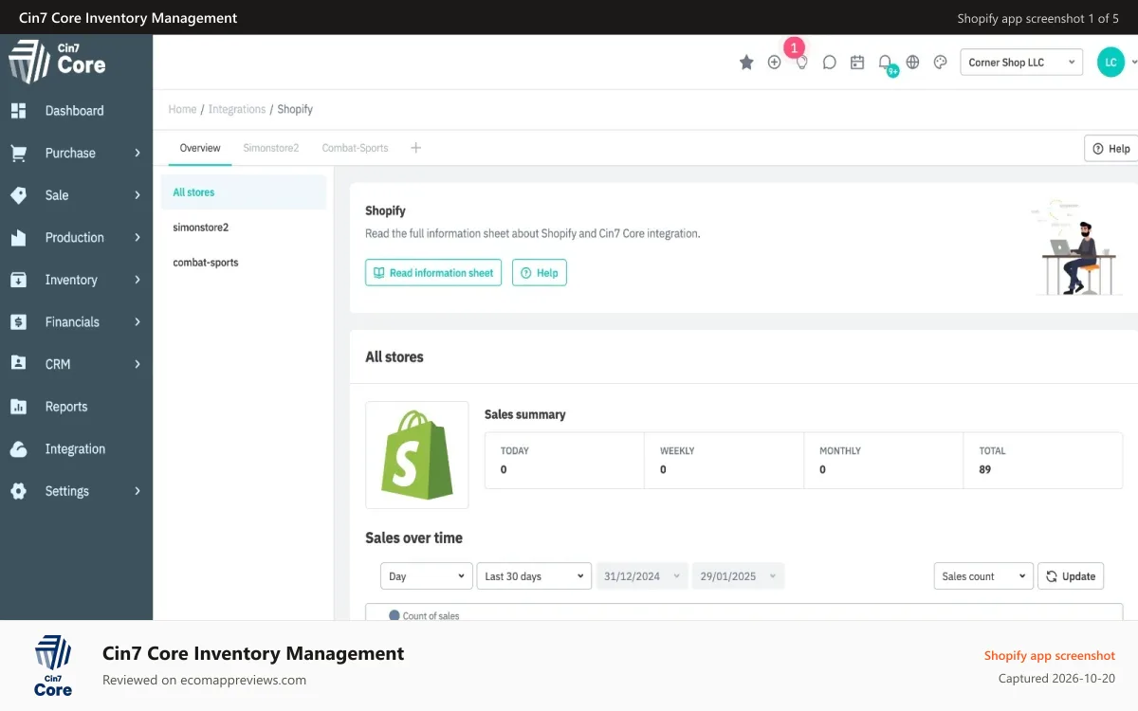The width and height of the screenshot is (1138, 711).
Task: Add a new store tab with plus icon
Action: click(x=415, y=148)
